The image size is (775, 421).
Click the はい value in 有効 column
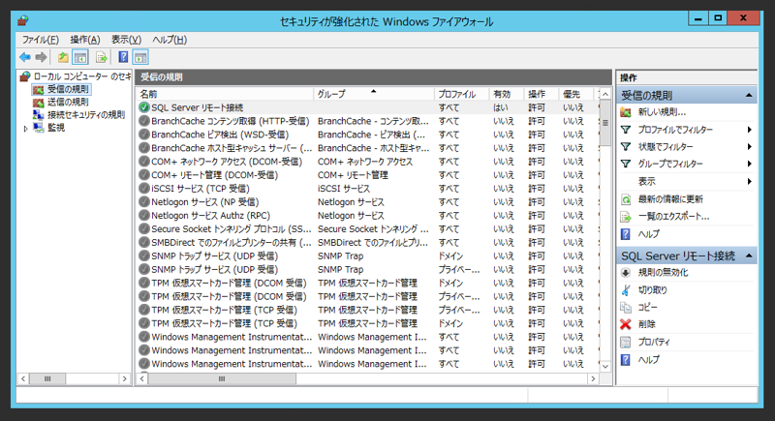point(500,107)
